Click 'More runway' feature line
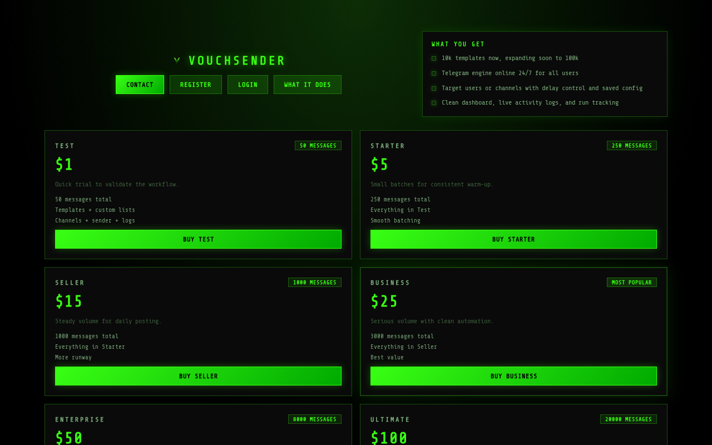This screenshot has height=445, width=712. [x=73, y=358]
